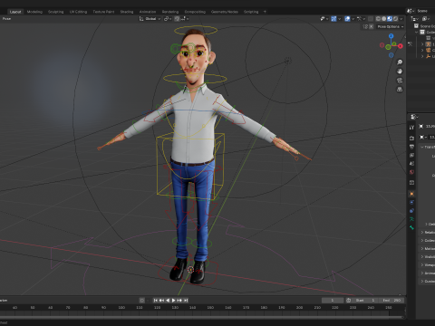
Task: Toggle snapping magnet button
Action: pos(177,19)
